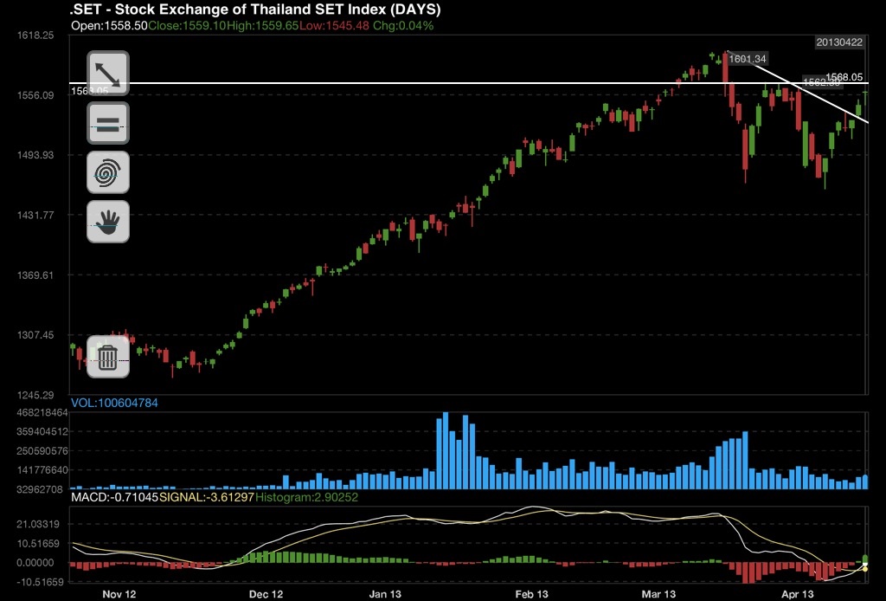Click the 1431.77 price axis label
Viewport: 886px width, 601px height.
[35, 215]
